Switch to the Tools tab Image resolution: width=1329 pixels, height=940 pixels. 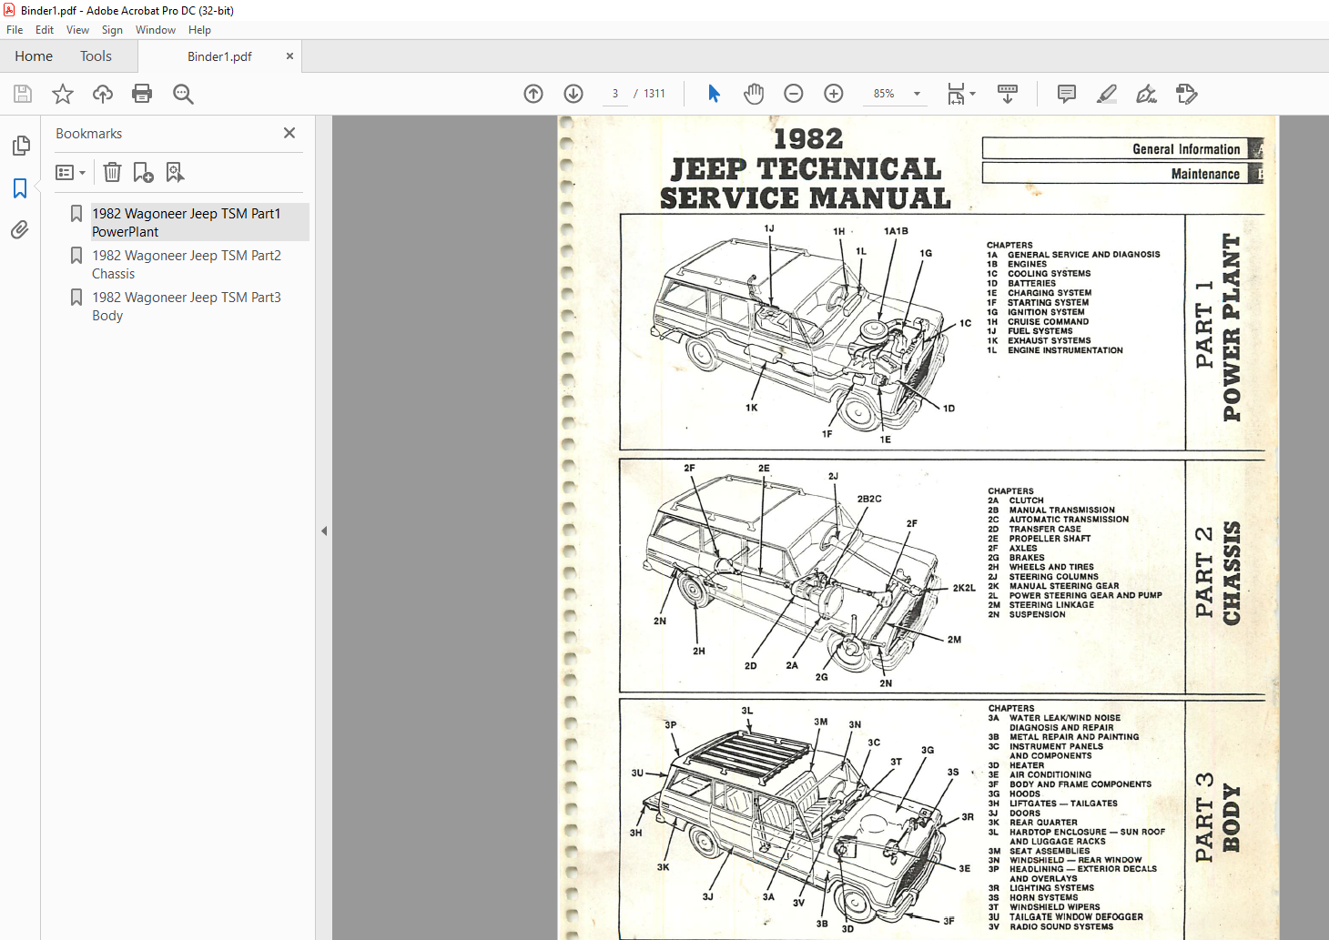(96, 56)
